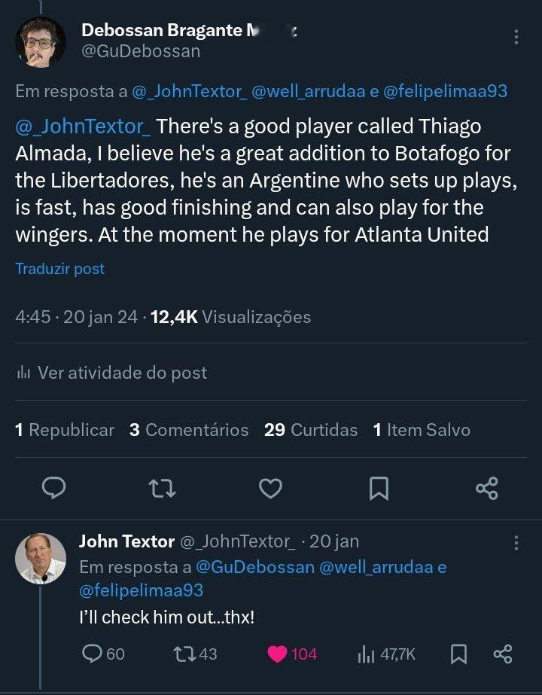View analytics showing 47,7K views
The image size is (542, 695).
pos(386,654)
